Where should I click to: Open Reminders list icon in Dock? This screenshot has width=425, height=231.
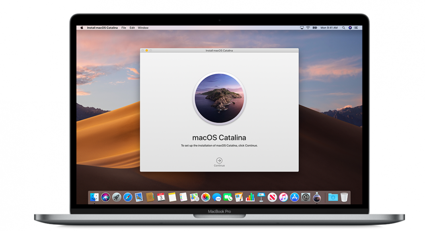pos(183,197)
